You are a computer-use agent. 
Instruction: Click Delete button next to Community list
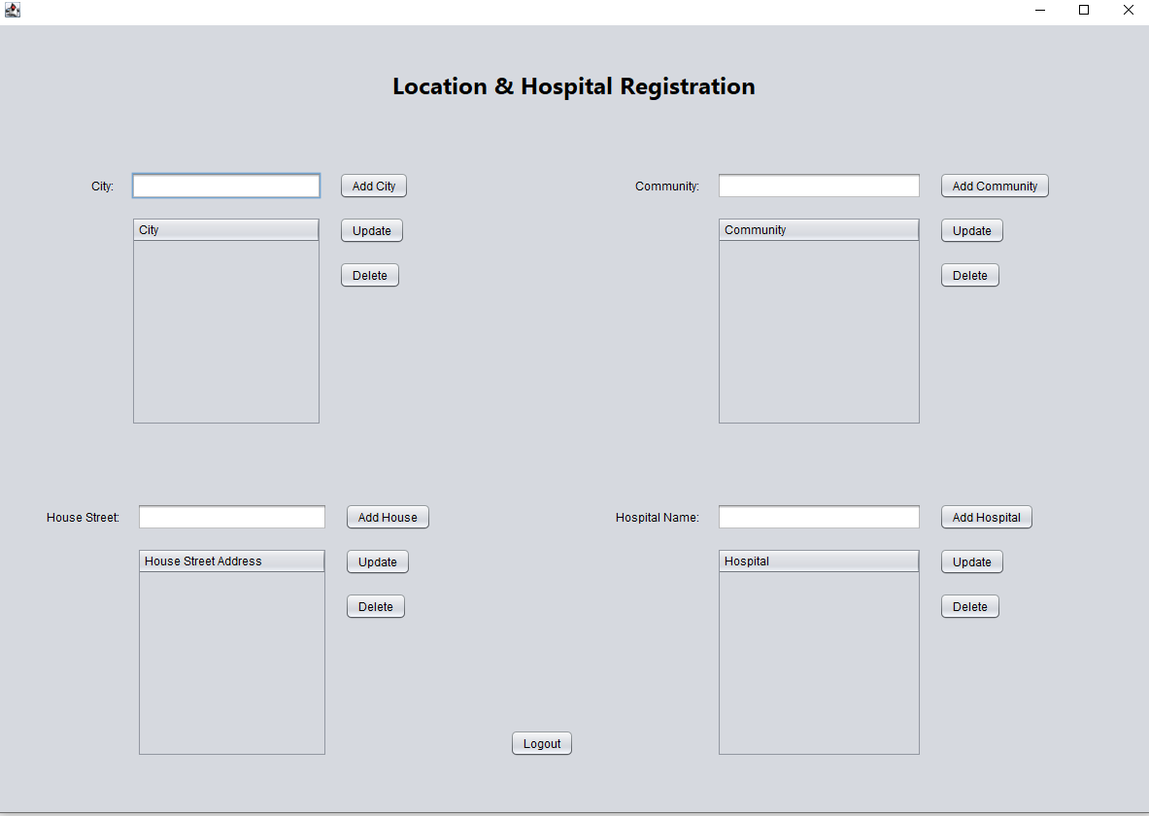969,275
